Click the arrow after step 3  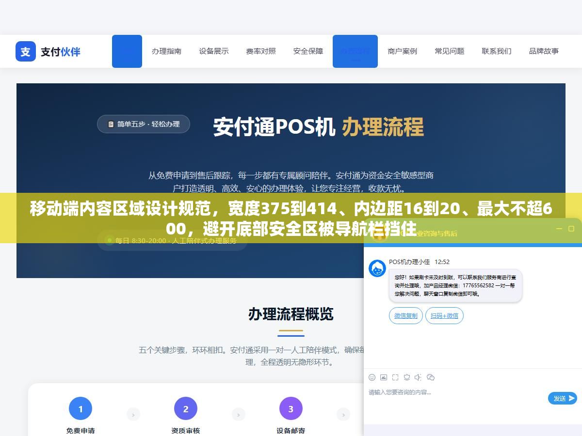pos(343,414)
